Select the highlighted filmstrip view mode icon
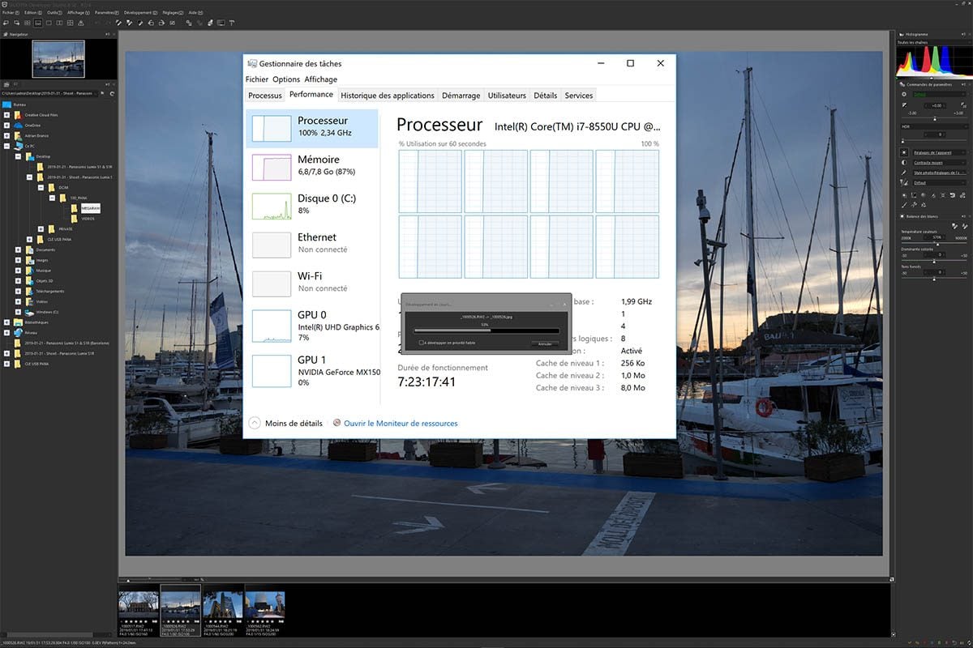The width and height of the screenshot is (973, 648). point(38,23)
